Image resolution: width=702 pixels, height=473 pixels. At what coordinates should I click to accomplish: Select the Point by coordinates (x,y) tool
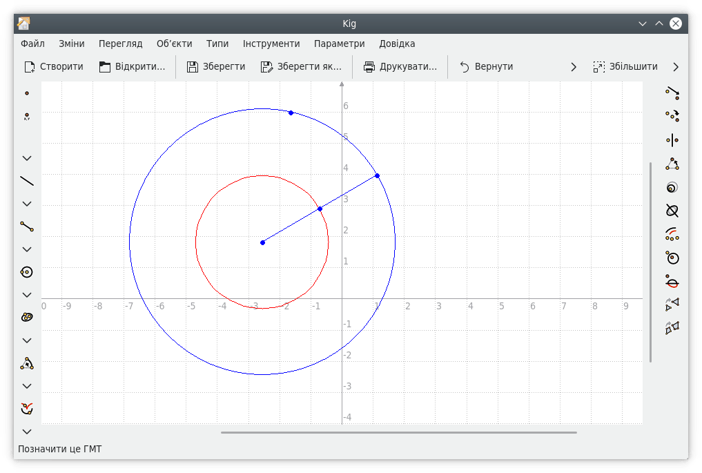pos(27,117)
